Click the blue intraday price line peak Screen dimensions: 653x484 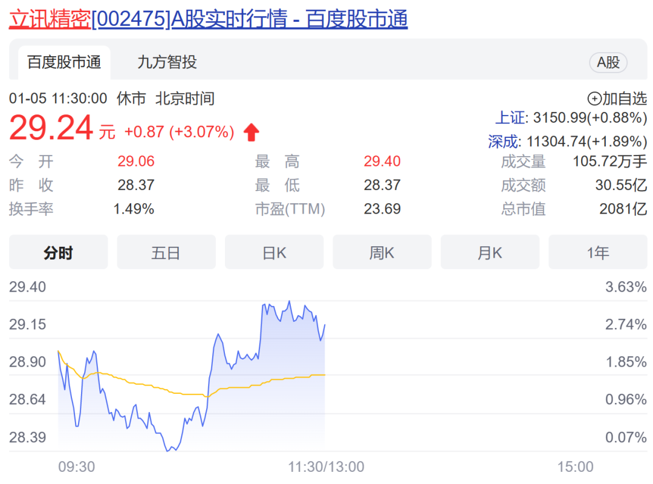click(290, 302)
